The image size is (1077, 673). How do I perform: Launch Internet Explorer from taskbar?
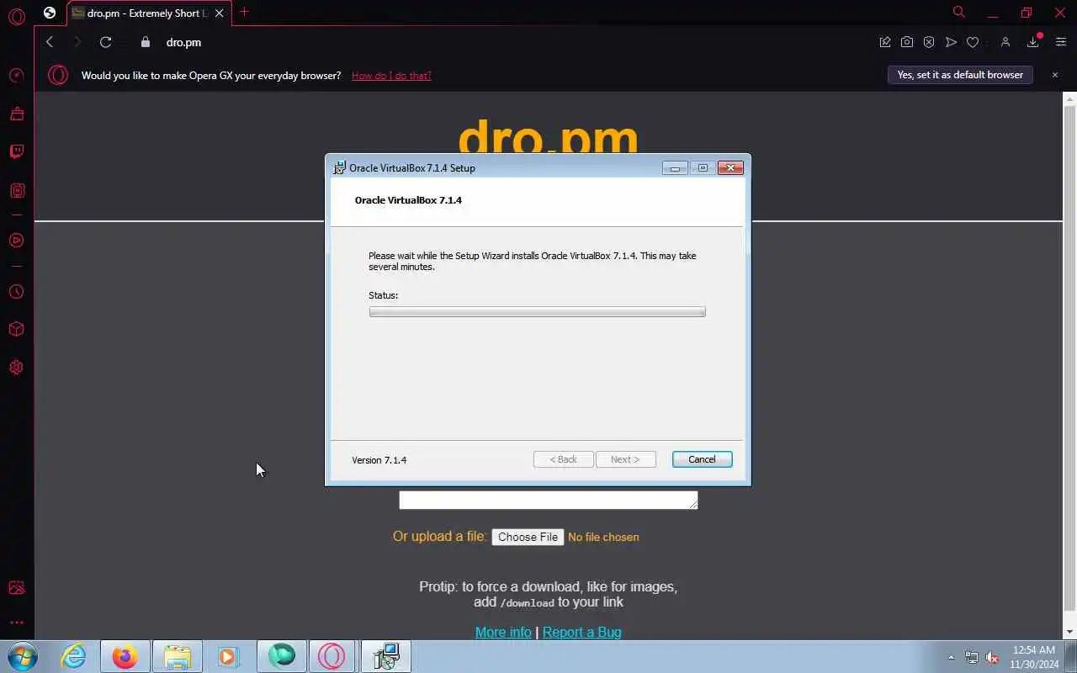(x=74, y=656)
